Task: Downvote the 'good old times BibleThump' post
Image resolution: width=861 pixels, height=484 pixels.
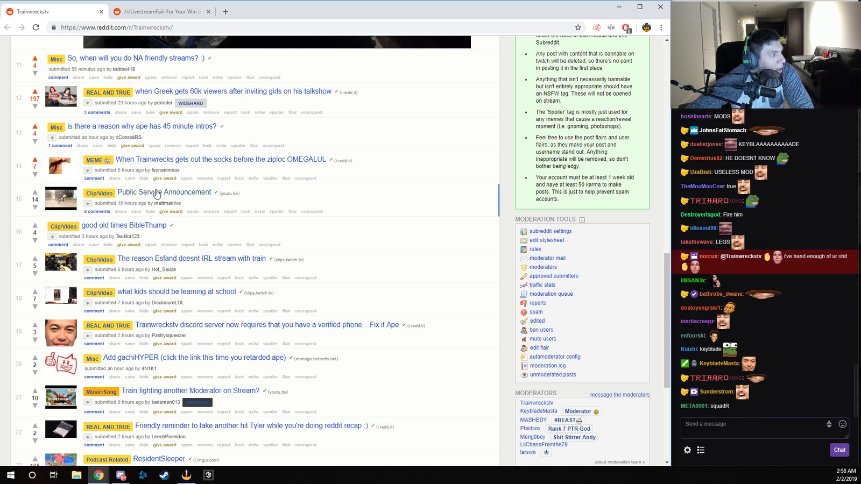Action: (x=35, y=240)
